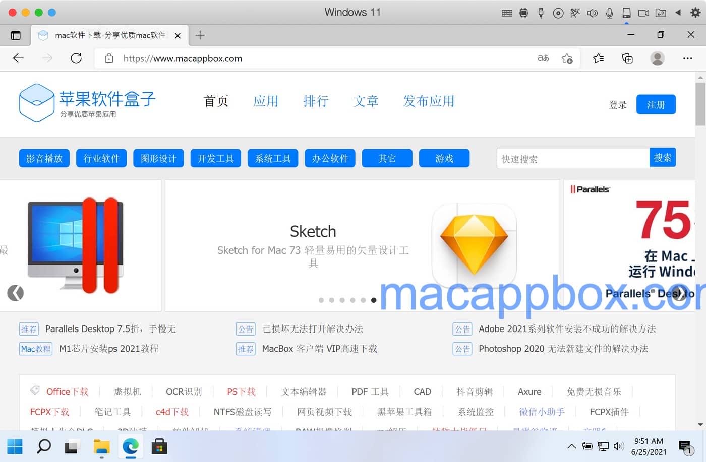
Task: Open the 文章 nav item
Action: pyautogui.click(x=366, y=101)
